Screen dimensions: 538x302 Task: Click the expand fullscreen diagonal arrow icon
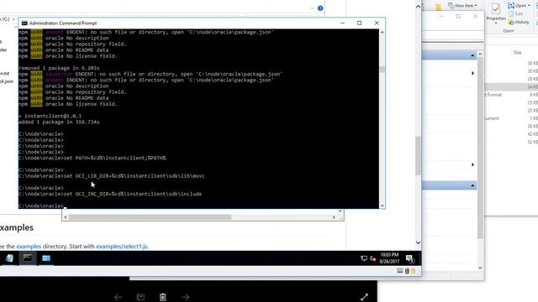pyautogui.click(x=364, y=297)
